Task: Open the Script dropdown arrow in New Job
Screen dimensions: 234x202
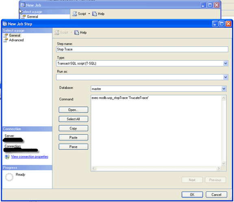Action: pos(89,13)
